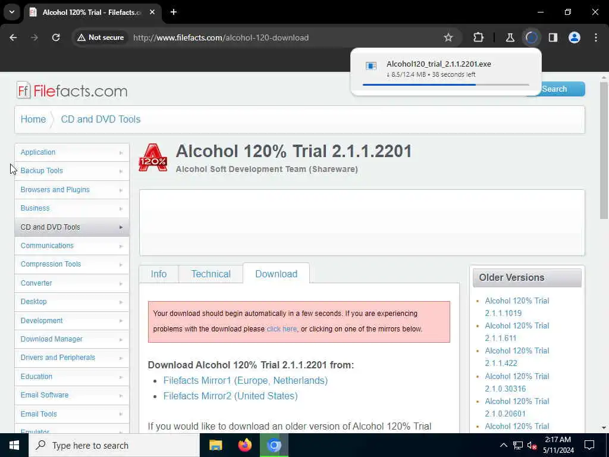Image resolution: width=609 pixels, height=457 pixels.
Task: Open Email Software category
Action: point(72,395)
